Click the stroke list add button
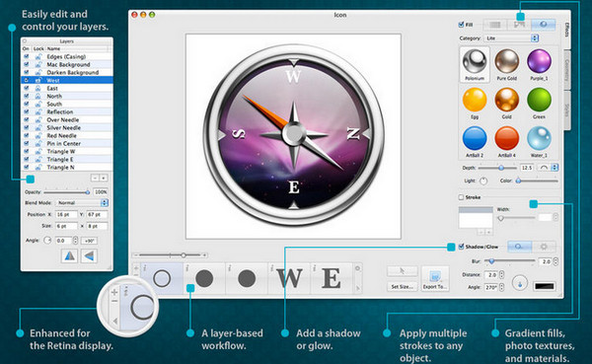The image size is (592, 364). pos(488,232)
